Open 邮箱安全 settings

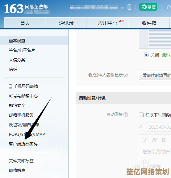[x=17, y=106]
